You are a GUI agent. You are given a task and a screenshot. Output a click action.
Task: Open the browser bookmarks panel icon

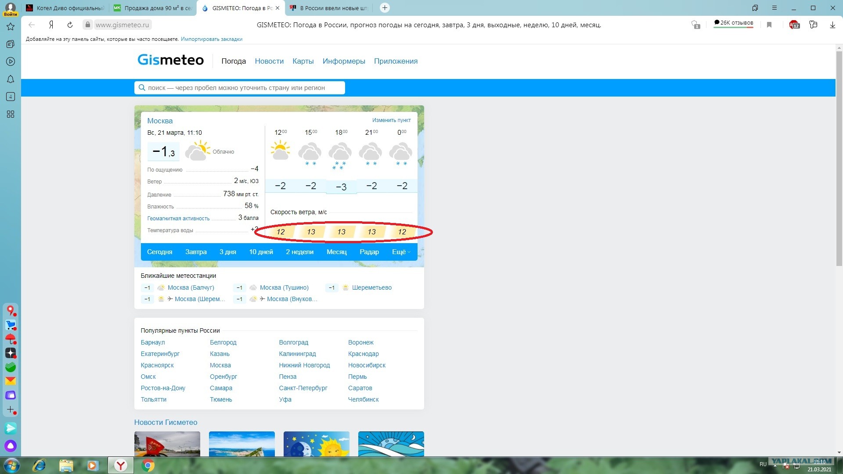coord(755,8)
